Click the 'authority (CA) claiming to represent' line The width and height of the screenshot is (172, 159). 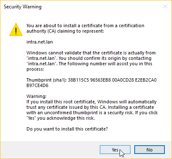click(65, 31)
